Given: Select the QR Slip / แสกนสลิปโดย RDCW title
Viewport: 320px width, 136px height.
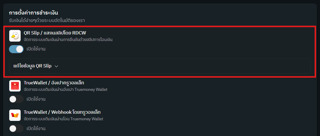Looking at the screenshot, I should tap(55, 33).
